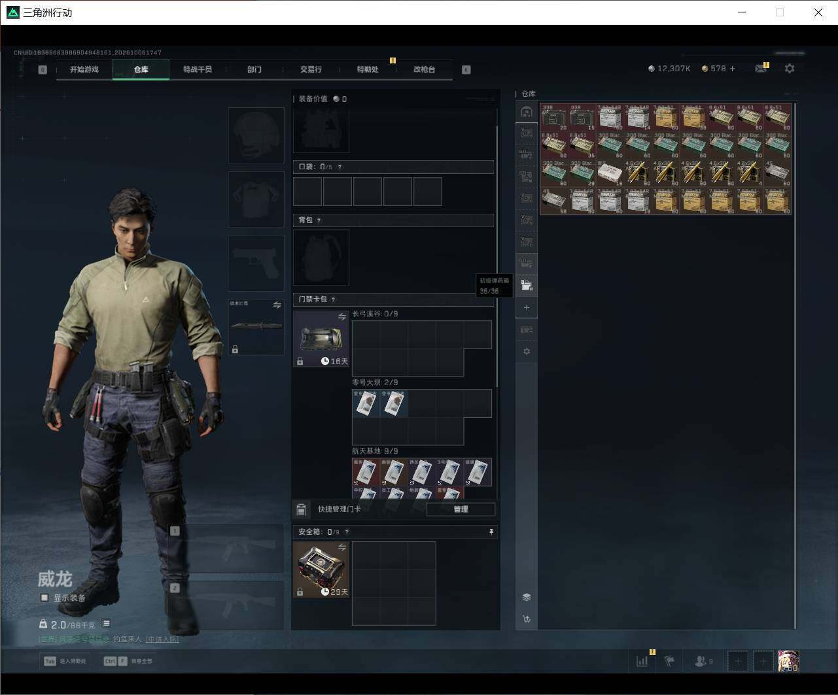Click the 申请入队 link

click(162, 639)
